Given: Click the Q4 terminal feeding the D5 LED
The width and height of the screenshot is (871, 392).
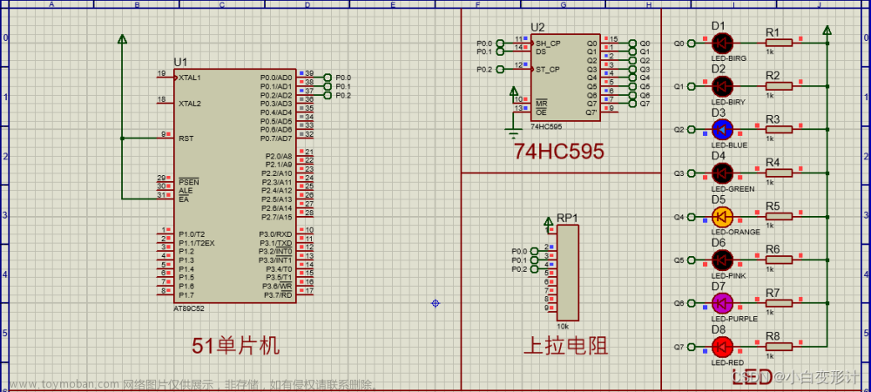Looking at the screenshot, I should [691, 217].
